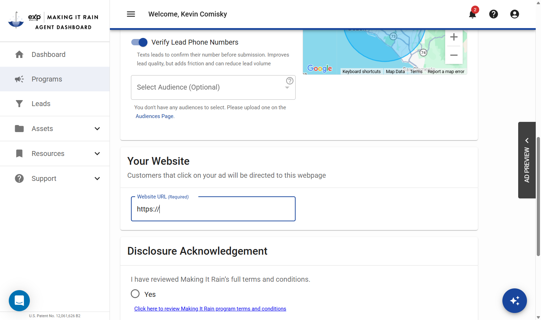Expand the Assets menu chevron
Screen dimensions: 541x320
[97, 129]
